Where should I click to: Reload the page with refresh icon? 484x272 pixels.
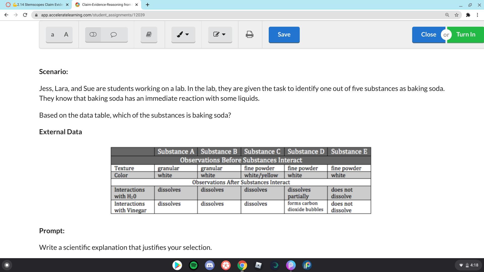click(x=25, y=15)
